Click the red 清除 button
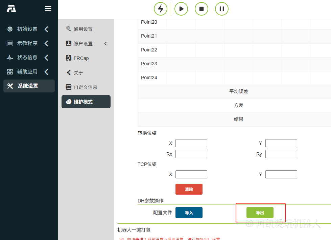This screenshot has width=331, height=240. pos(189,189)
